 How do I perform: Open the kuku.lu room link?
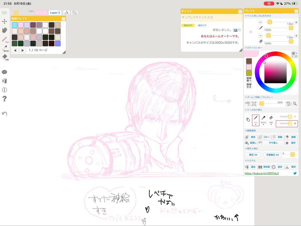click(262, 173)
